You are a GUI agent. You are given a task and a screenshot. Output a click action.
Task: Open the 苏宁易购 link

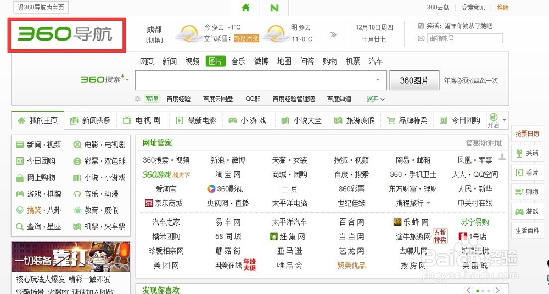[x=475, y=222]
